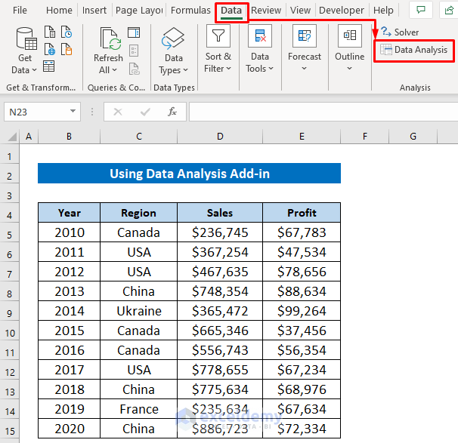458x443 pixels.
Task: Select the Sales header cell
Action: click(220, 213)
